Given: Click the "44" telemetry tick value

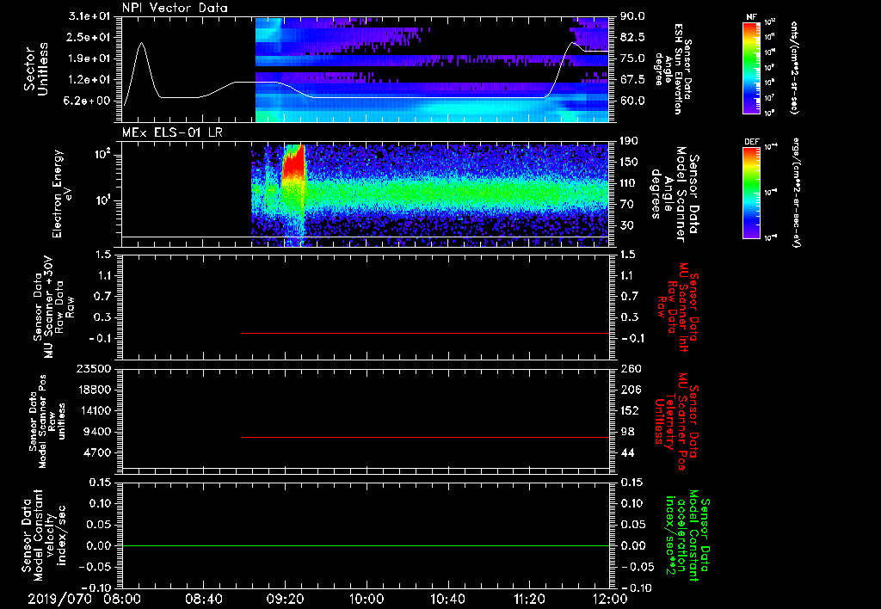Looking at the screenshot, I should 627,452.
